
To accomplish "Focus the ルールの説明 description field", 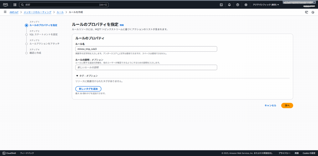I will click(x=146, y=67).
